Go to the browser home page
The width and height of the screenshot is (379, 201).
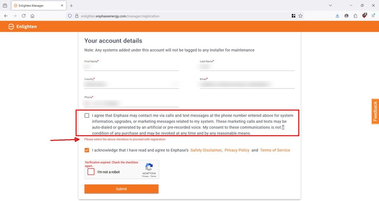pyautogui.click(x=32, y=16)
